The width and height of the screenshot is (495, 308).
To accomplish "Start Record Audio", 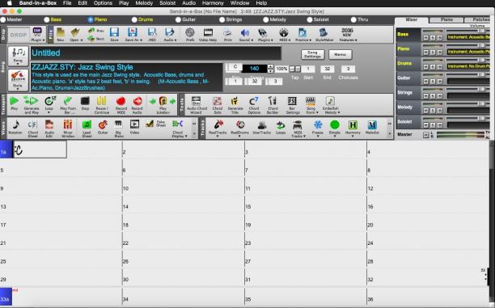I will (x=137, y=105).
